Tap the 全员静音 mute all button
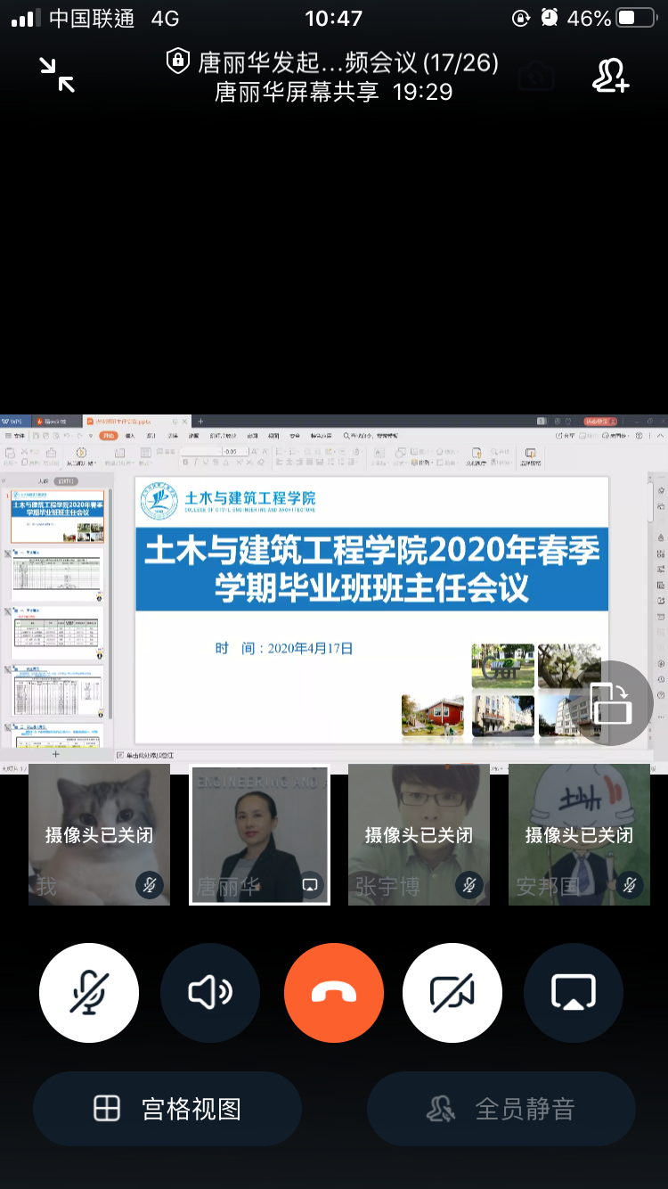This screenshot has height=1189, width=668. 501,1109
